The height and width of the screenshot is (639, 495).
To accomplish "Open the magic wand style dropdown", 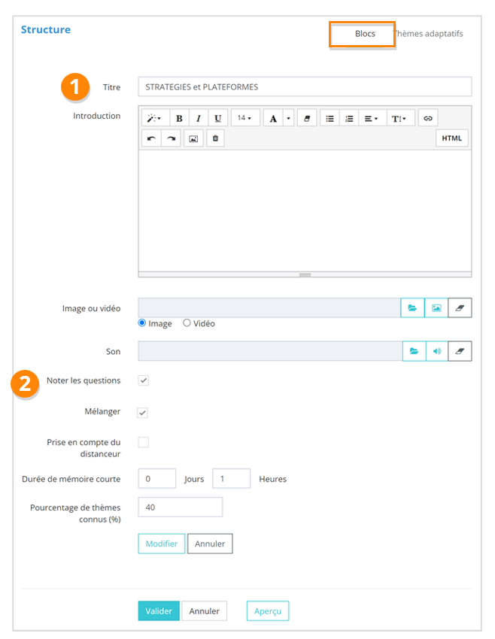I will [154, 119].
